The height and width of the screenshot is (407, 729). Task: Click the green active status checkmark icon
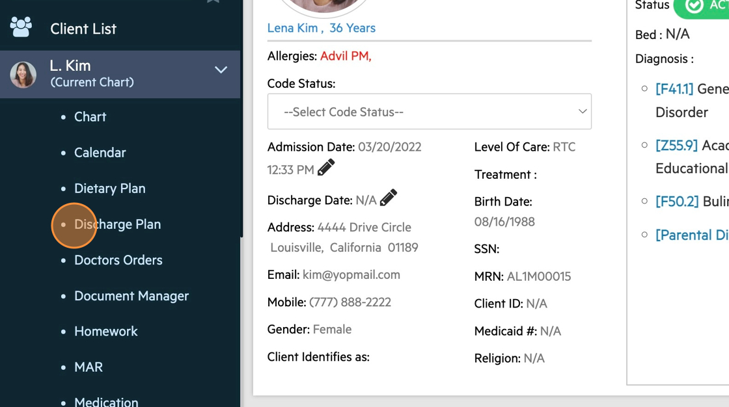[x=695, y=6]
